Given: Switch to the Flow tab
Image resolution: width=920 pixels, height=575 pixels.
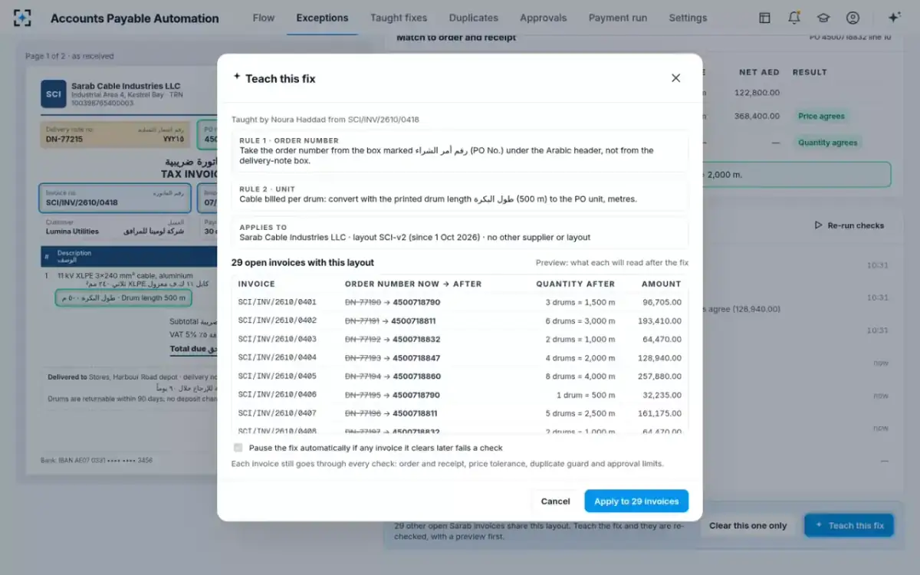Looking at the screenshot, I should pyautogui.click(x=263, y=18).
